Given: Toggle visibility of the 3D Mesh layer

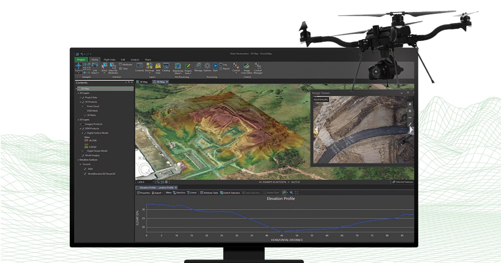Looking at the screenshot, I should coord(85,115).
